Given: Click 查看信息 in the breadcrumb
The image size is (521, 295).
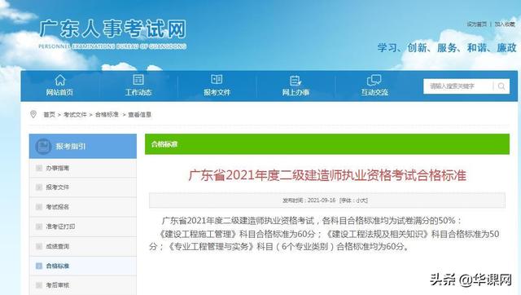Looking at the screenshot, I should tap(139, 114).
